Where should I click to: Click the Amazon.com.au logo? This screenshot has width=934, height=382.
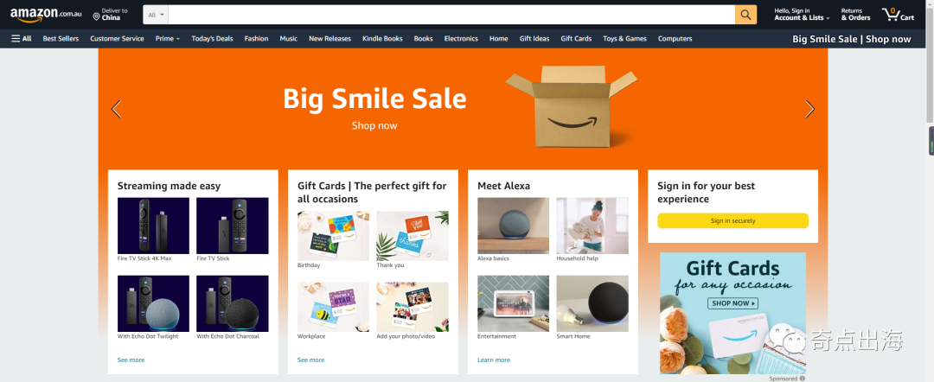(46, 15)
